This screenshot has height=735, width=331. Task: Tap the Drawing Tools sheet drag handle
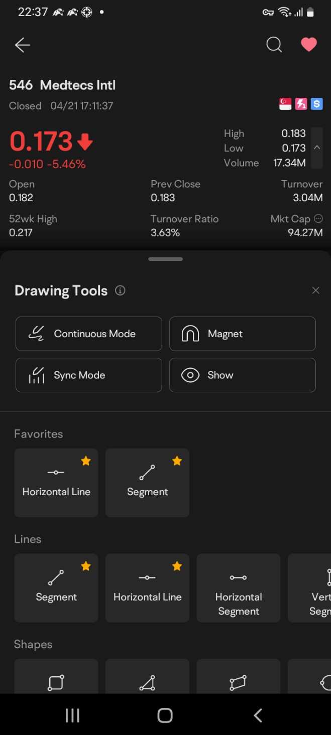(165, 259)
